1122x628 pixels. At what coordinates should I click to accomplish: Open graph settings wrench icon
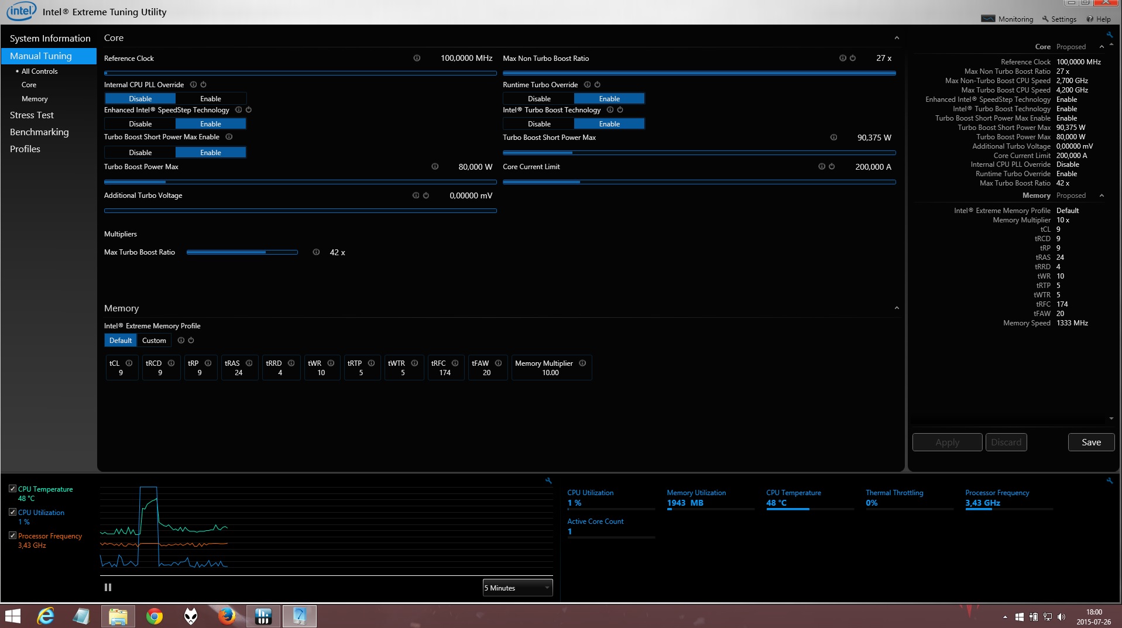[x=548, y=481]
